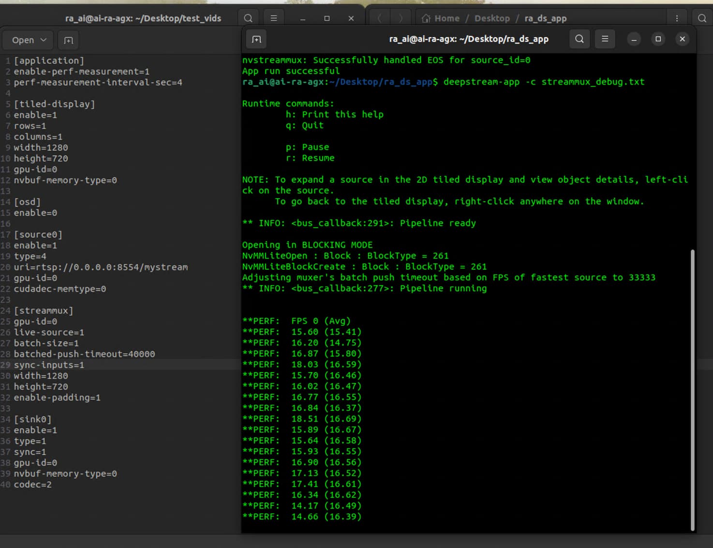Image resolution: width=713 pixels, height=548 pixels.
Task: Open a new tab in the ra_ds_app terminal
Action: click(256, 39)
